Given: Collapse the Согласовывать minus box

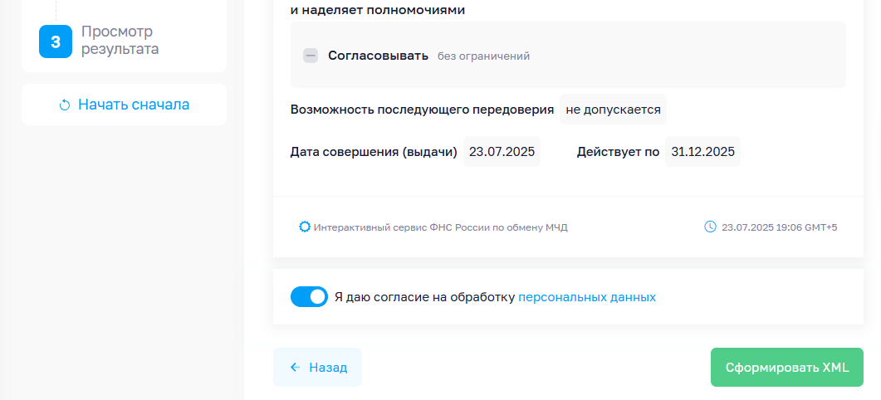Looking at the screenshot, I should coord(311,56).
